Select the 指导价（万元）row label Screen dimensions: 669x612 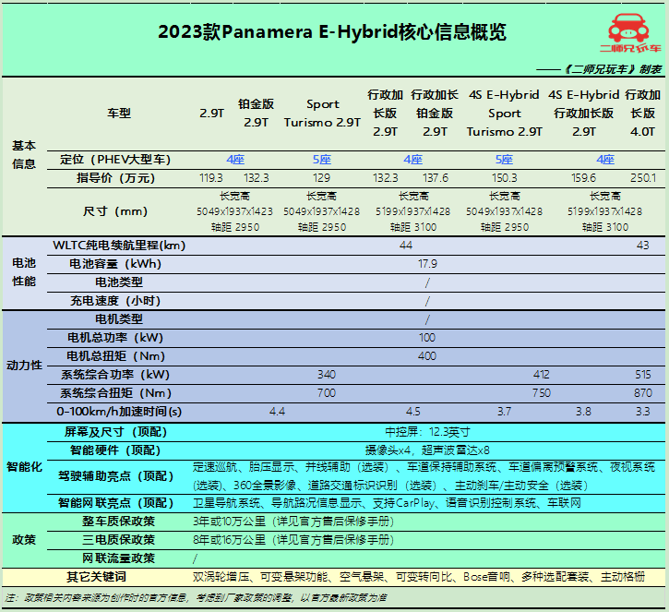click(x=115, y=178)
